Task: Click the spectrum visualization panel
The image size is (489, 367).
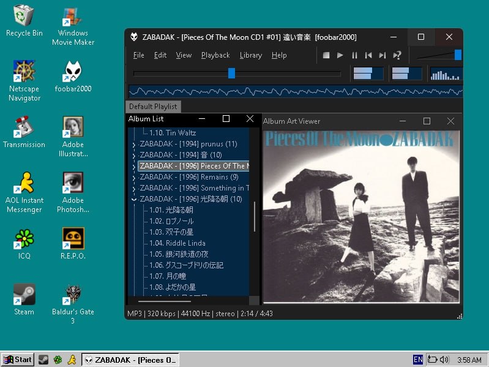Action: pyautogui.click(x=446, y=74)
